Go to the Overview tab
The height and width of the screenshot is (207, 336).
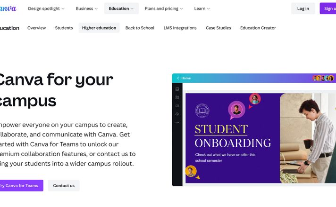(x=37, y=28)
